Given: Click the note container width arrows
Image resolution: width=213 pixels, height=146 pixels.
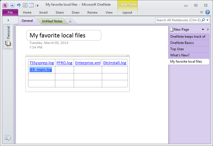Looking at the screenshot, I should 128,56.
